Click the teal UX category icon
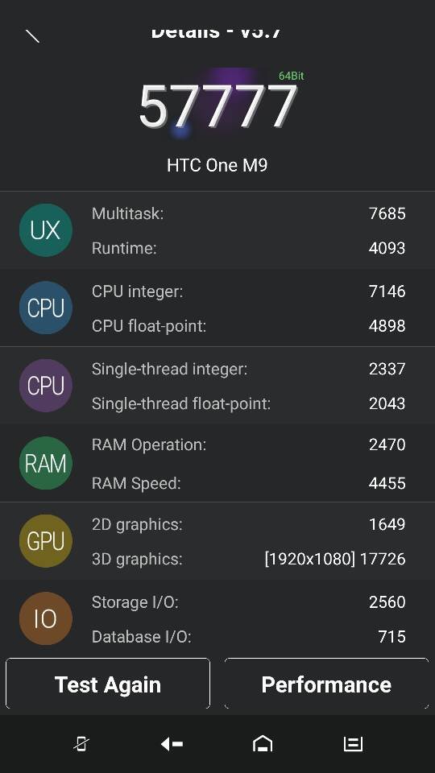Image resolution: width=435 pixels, height=773 pixels. tap(45, 230)
